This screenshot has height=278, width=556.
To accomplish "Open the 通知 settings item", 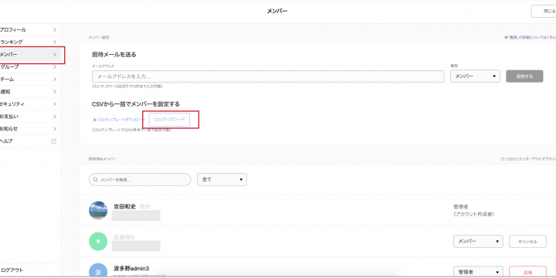I will tap(29, 92).
